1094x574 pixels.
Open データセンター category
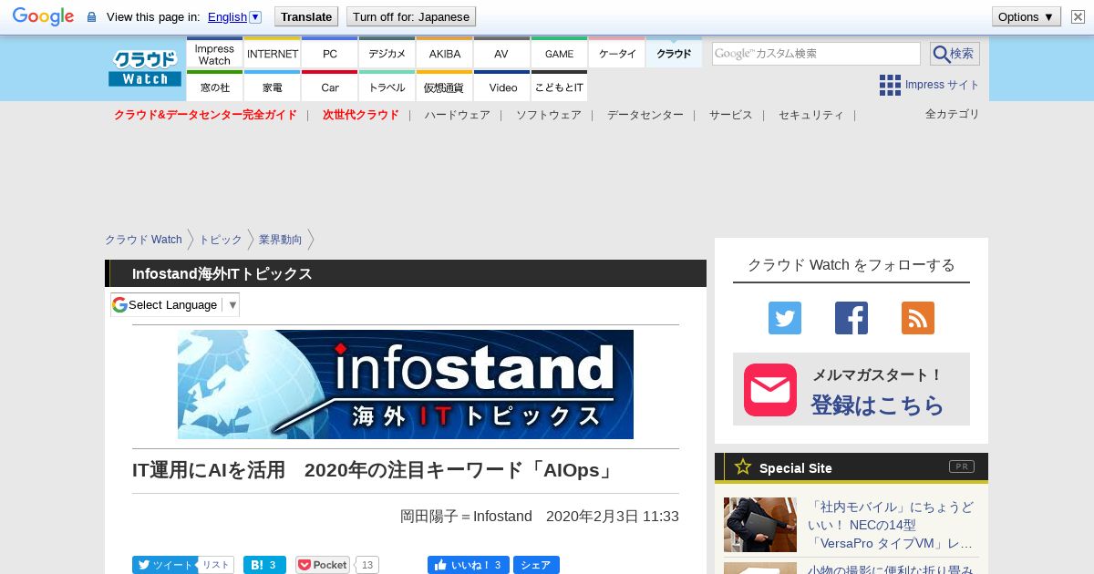point(645,115)
